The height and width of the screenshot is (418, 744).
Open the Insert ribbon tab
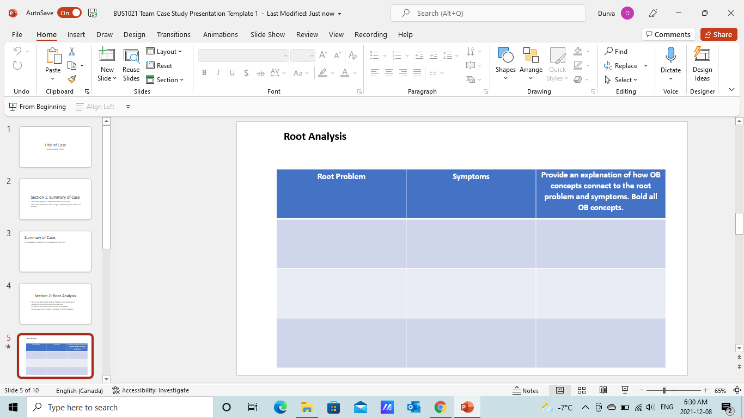point(76,34)
